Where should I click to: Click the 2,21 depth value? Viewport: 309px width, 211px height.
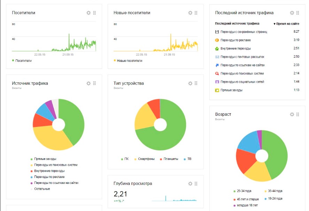coord(121,194)
